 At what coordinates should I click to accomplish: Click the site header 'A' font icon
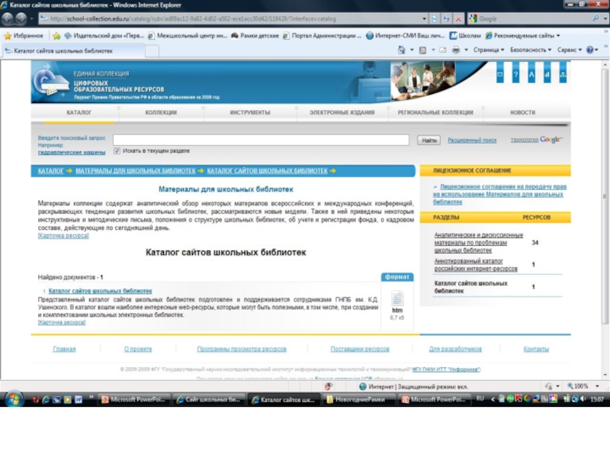tap(531, 74)
